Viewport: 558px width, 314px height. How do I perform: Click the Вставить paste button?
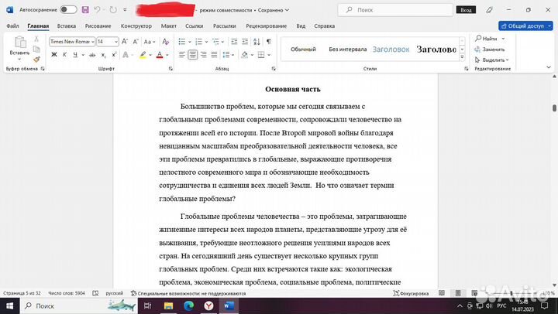[19, 48]
